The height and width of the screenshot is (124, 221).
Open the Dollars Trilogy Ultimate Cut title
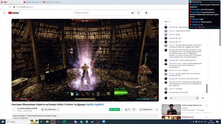click(192, 105)
